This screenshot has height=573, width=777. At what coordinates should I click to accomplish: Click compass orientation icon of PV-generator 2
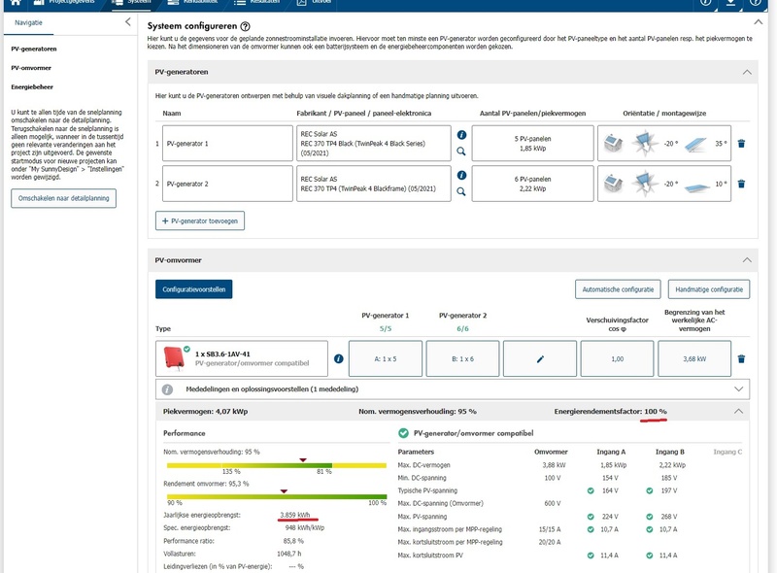[x=644, y=184]
